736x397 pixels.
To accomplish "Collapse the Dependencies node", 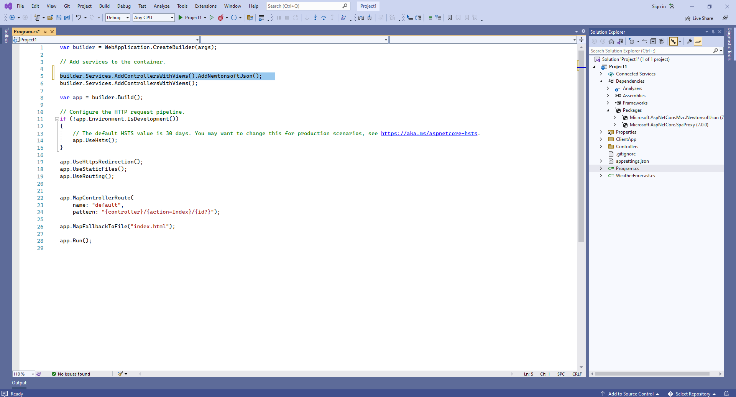I will pos(601,81).
